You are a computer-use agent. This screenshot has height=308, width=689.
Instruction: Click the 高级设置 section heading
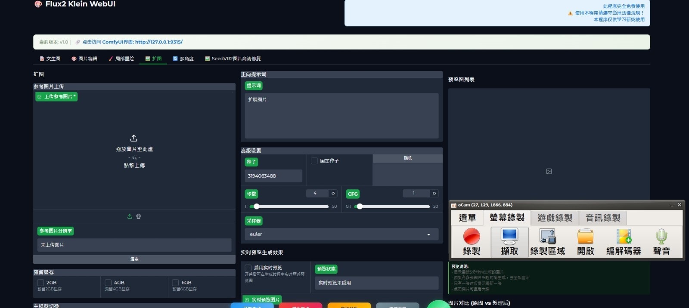(251, 151)
